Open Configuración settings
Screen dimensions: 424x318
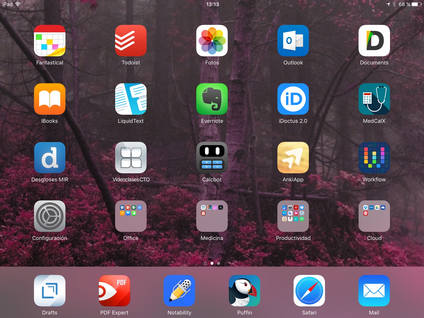50,216
